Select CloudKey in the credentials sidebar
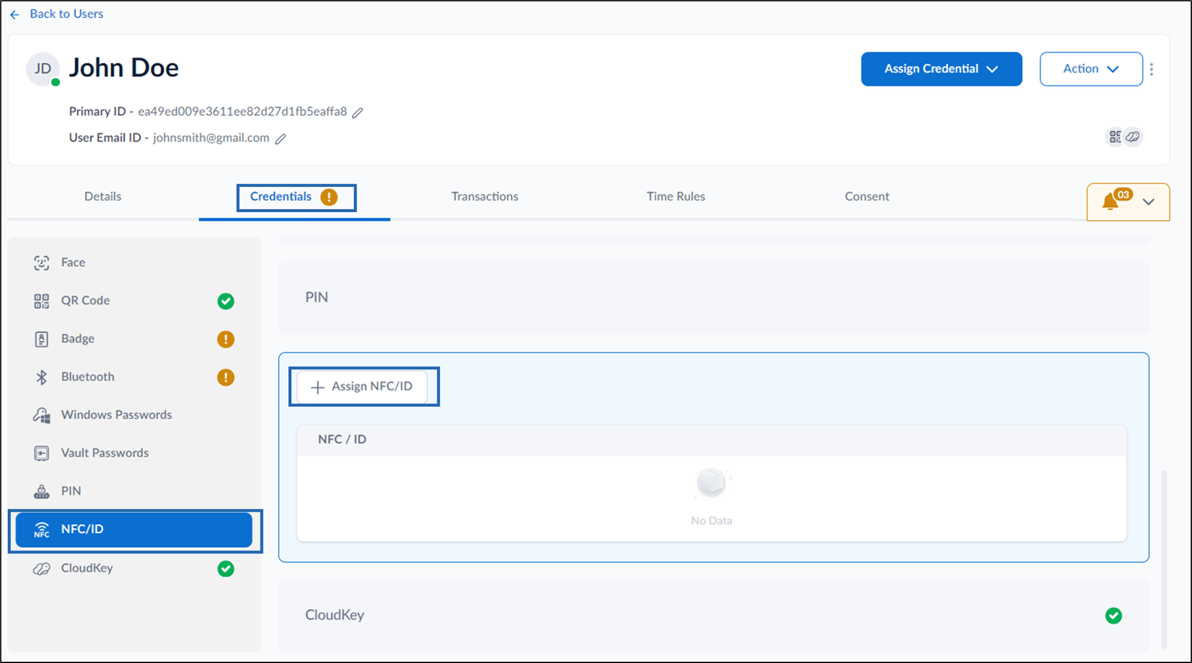Viewport: 1192px width, 663px height. (x=134, y=568)
